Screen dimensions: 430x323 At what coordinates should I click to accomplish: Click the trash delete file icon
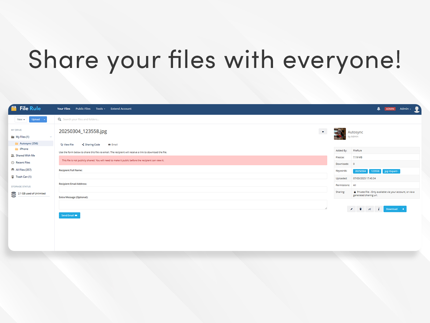click(x=360, y=209)
